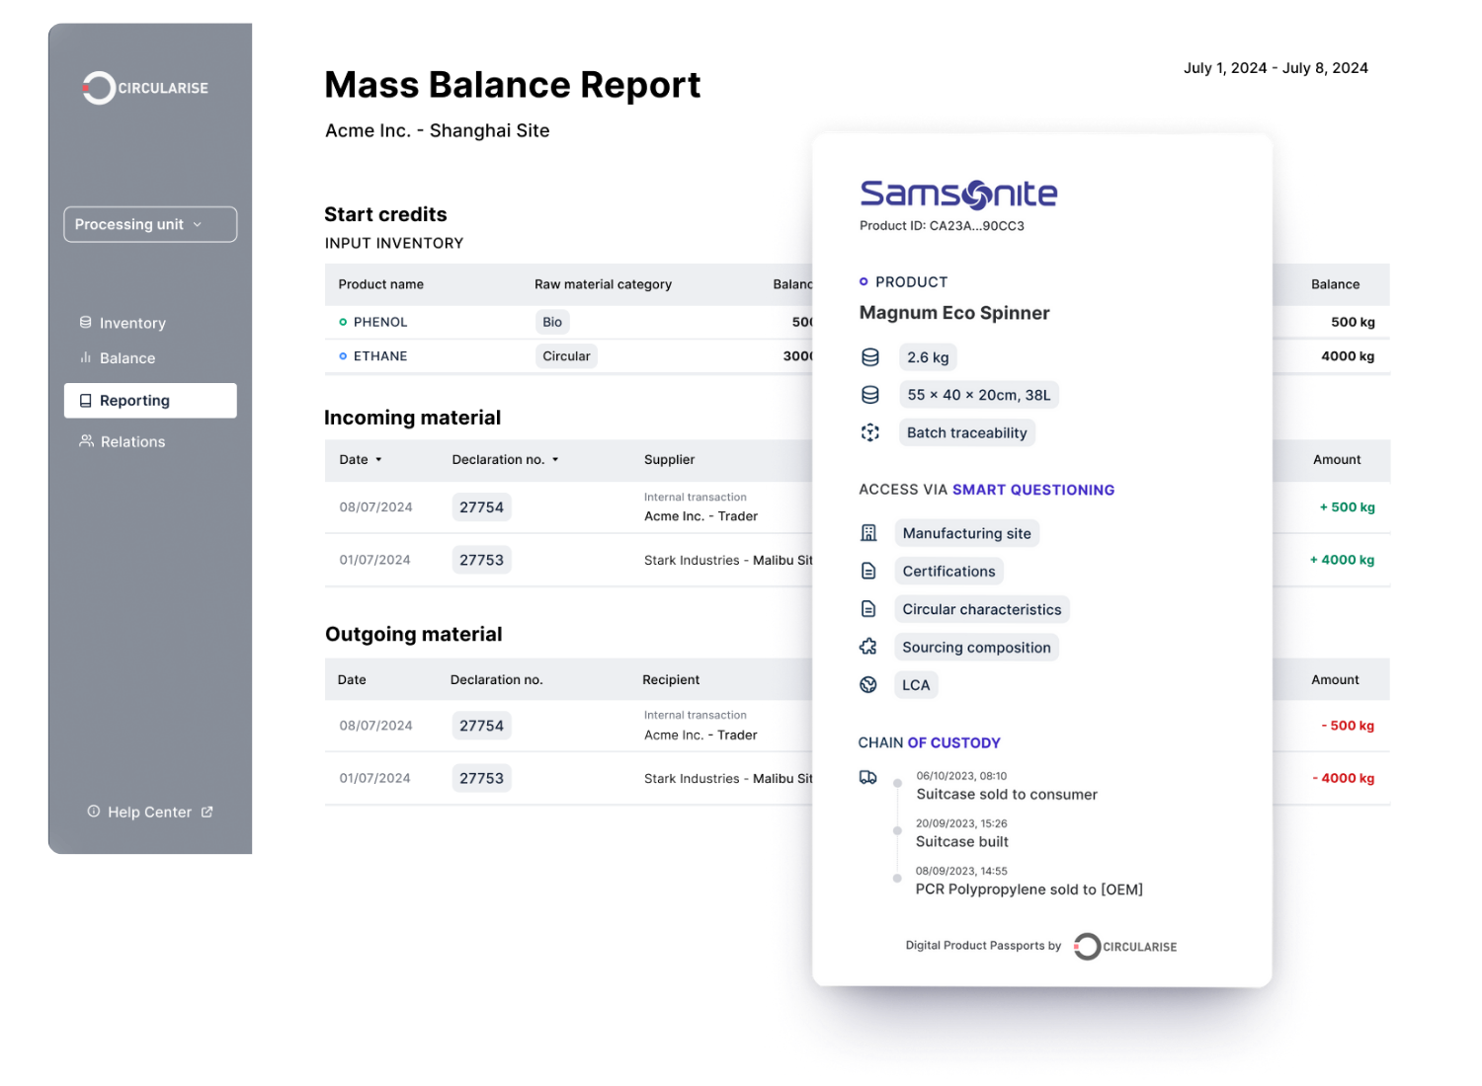Go to the Balance section
1482x1086 pixels.
pyautogui.click(x=127, y=358)
